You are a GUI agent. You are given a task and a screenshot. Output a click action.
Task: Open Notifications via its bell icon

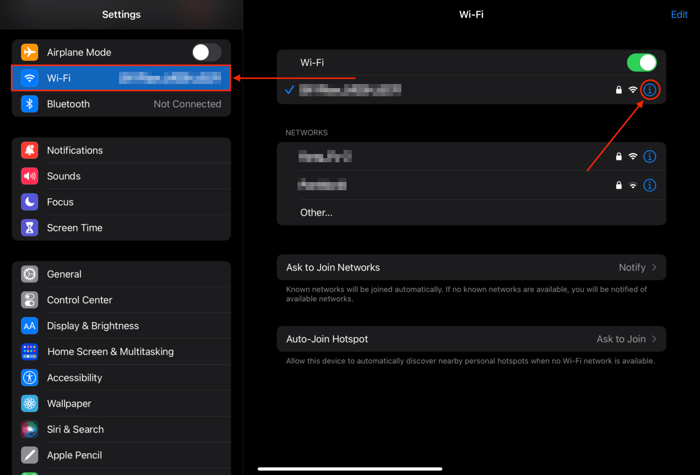point(30,150)
